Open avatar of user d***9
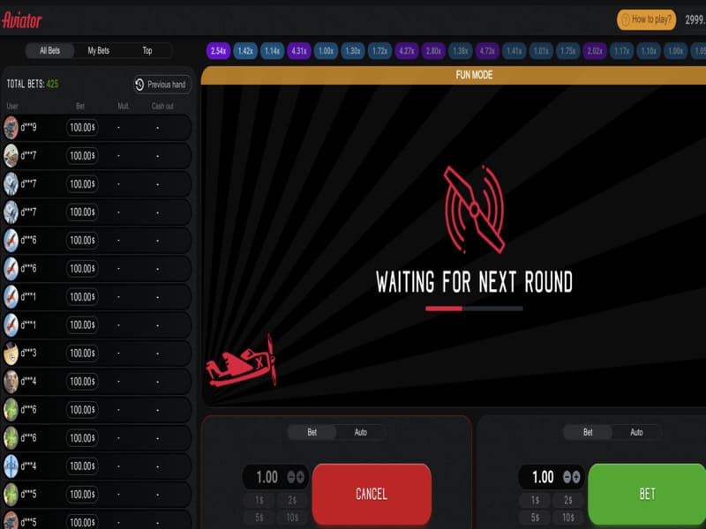The width and height of the screenshot is (706, 529). 11,127
